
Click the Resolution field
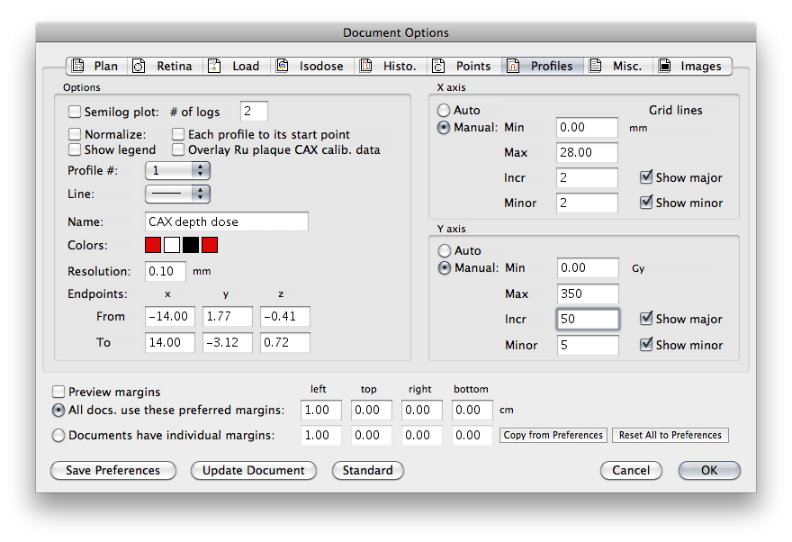coord(166,271)
